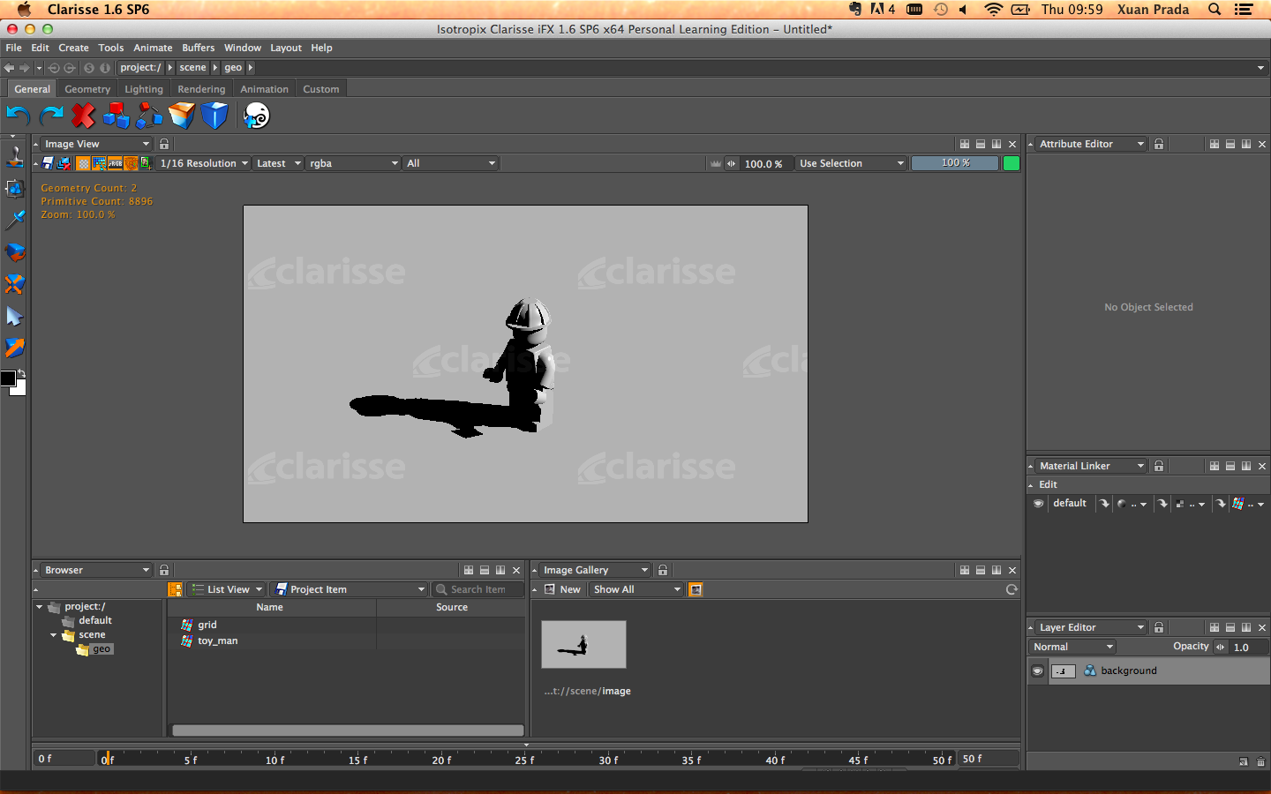Select the toy_man item in list
Image resolution: width=1271 pixels, height=794 pixels.
[x=217, y=640]
